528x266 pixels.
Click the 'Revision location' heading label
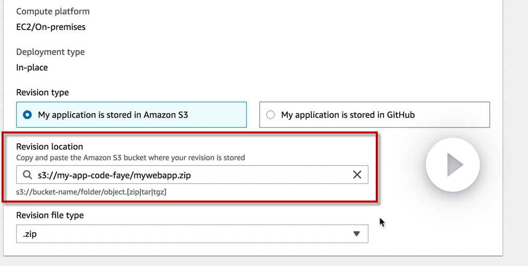coord(49,147)
